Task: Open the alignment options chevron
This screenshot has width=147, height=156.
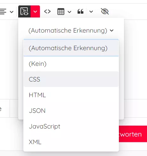Action: pos(12,12)
